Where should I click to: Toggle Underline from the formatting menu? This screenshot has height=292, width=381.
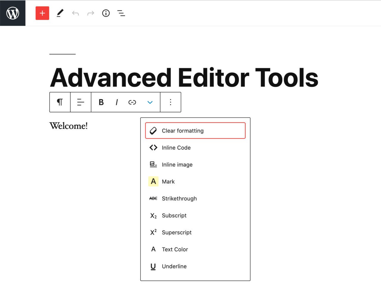pyautogui.click(x=174, y=266)
